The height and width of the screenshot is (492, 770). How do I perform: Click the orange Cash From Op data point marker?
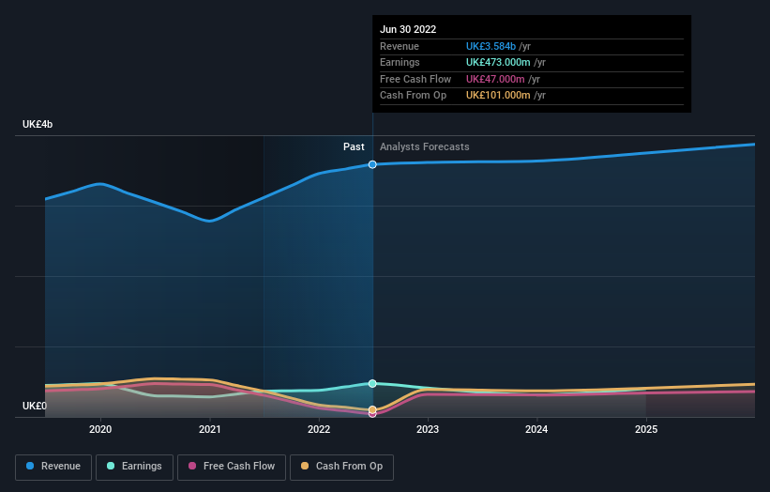pos(372,409)
